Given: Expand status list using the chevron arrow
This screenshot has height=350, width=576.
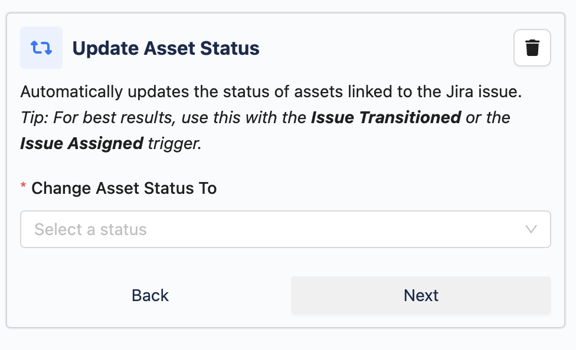Looking at the screenshot, I should point(531,229).
